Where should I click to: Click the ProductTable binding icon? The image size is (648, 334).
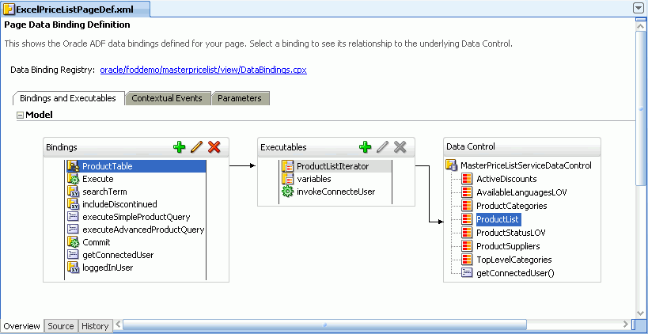coord(73,166)
